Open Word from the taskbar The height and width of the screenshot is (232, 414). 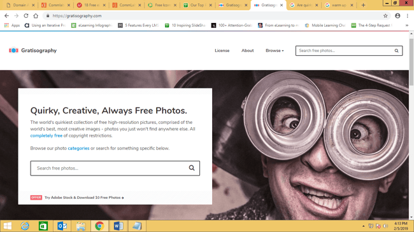(x=118, y=226)
